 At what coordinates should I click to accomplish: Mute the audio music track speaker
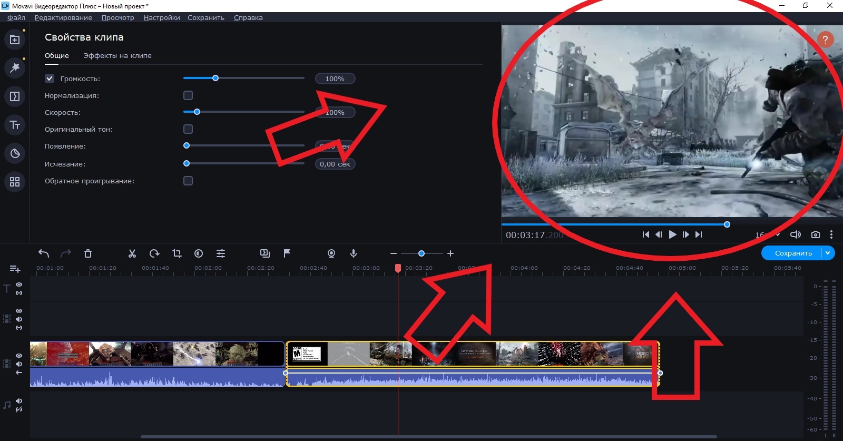point(19,401)
